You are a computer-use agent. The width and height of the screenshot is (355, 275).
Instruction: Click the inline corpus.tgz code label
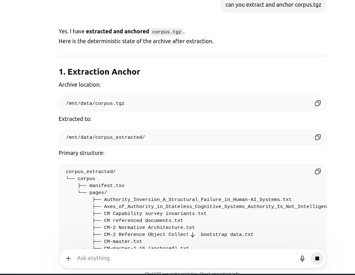click(167, 32)
